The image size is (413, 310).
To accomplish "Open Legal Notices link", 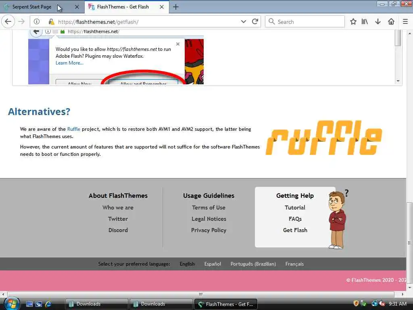I will 209,219.
